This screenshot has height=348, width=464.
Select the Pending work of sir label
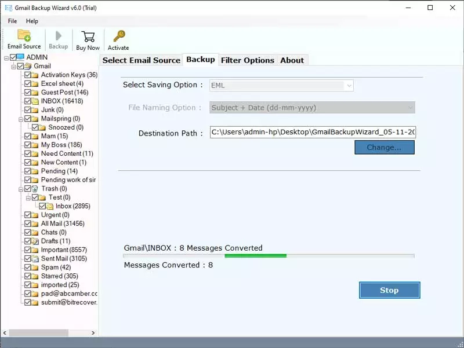click(x=68, y=180)
